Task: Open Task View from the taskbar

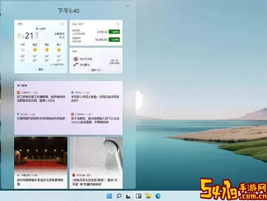Action: click(x=129, y=196)
